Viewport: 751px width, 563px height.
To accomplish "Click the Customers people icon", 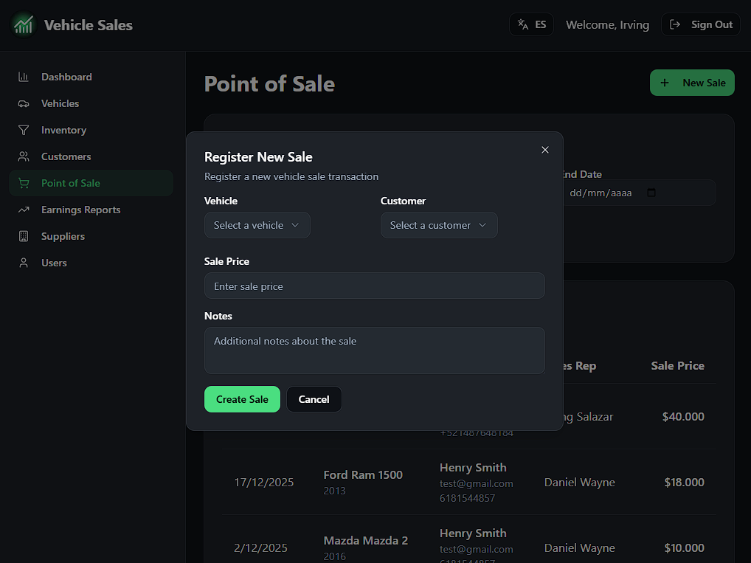I will [24, 156].
